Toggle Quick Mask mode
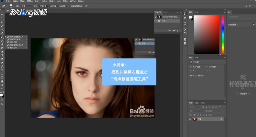Viewport: 256px width, 137px height. coord(2,100)
